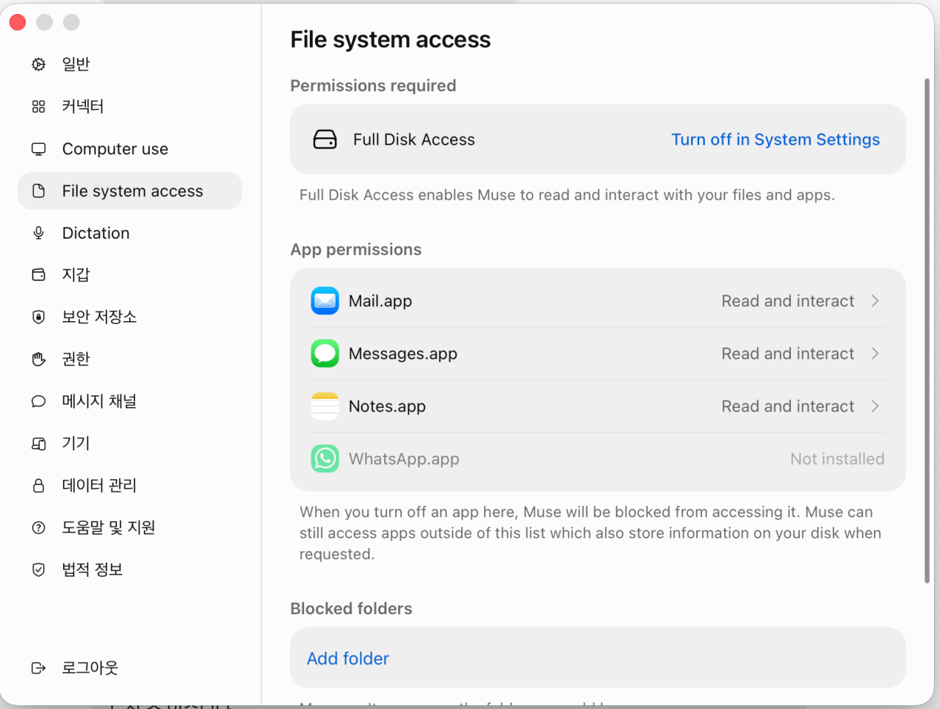Screen dimensions: 940x709
Task: Click the Blocked folders heading
Action: tap(351, 608)
